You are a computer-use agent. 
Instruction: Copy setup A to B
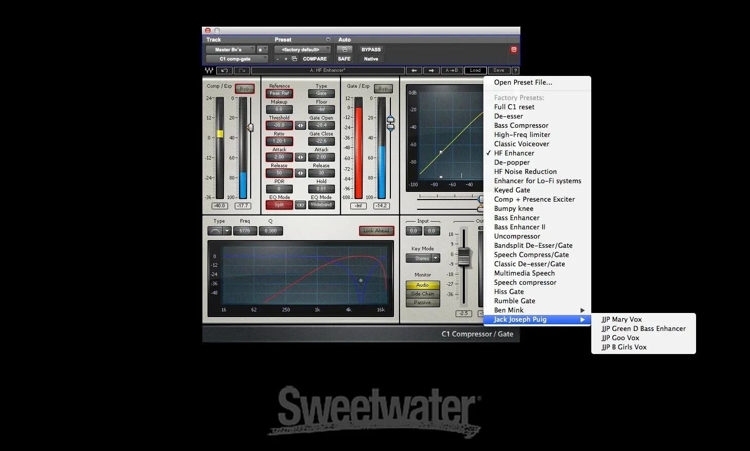pos(452,70)
